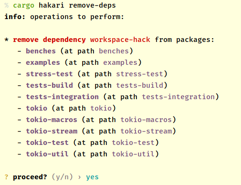Click the bold 'tokio-util' package name

(x=47, y=154)
